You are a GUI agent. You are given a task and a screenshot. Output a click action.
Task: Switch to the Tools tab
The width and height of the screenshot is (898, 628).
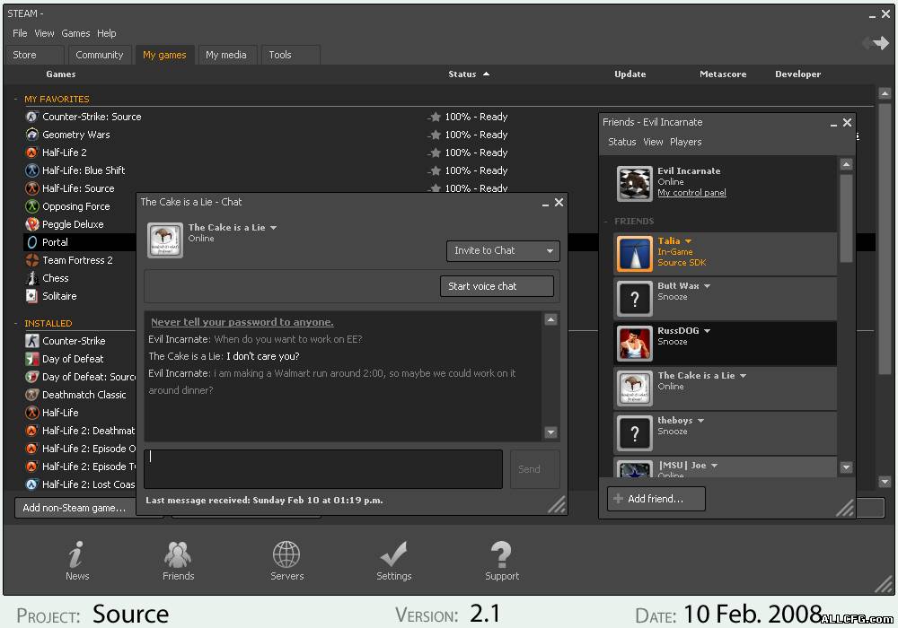point(290,55)
